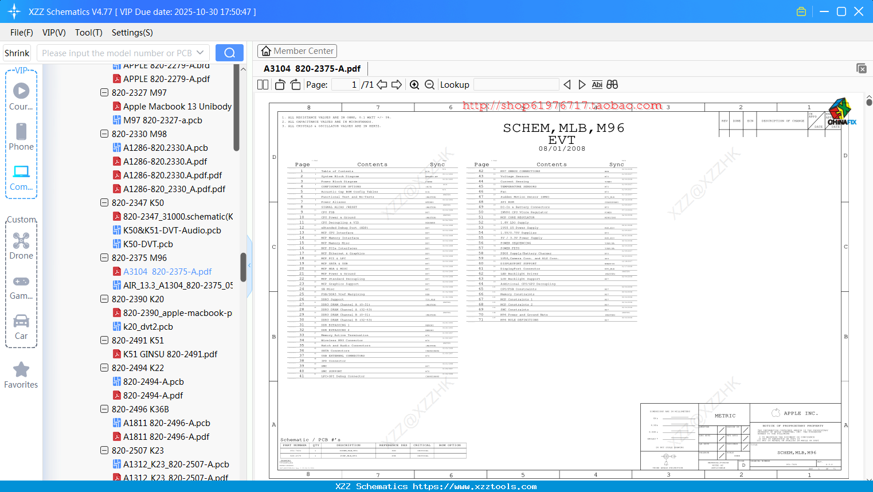
Task: Open A1811 820-2496-A.pcb file
Action: click(161, 423)
